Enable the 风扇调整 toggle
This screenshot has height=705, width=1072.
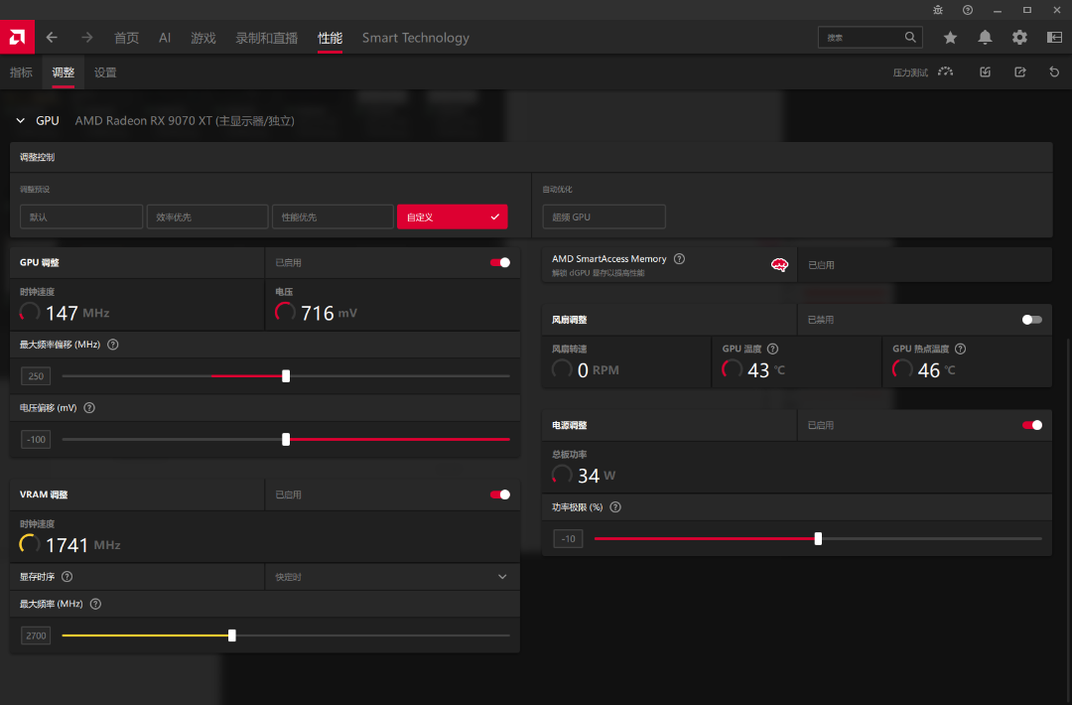pos(1032,320)
